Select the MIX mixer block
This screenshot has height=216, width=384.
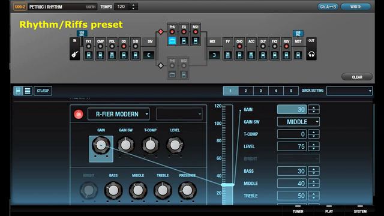point(214,55)
